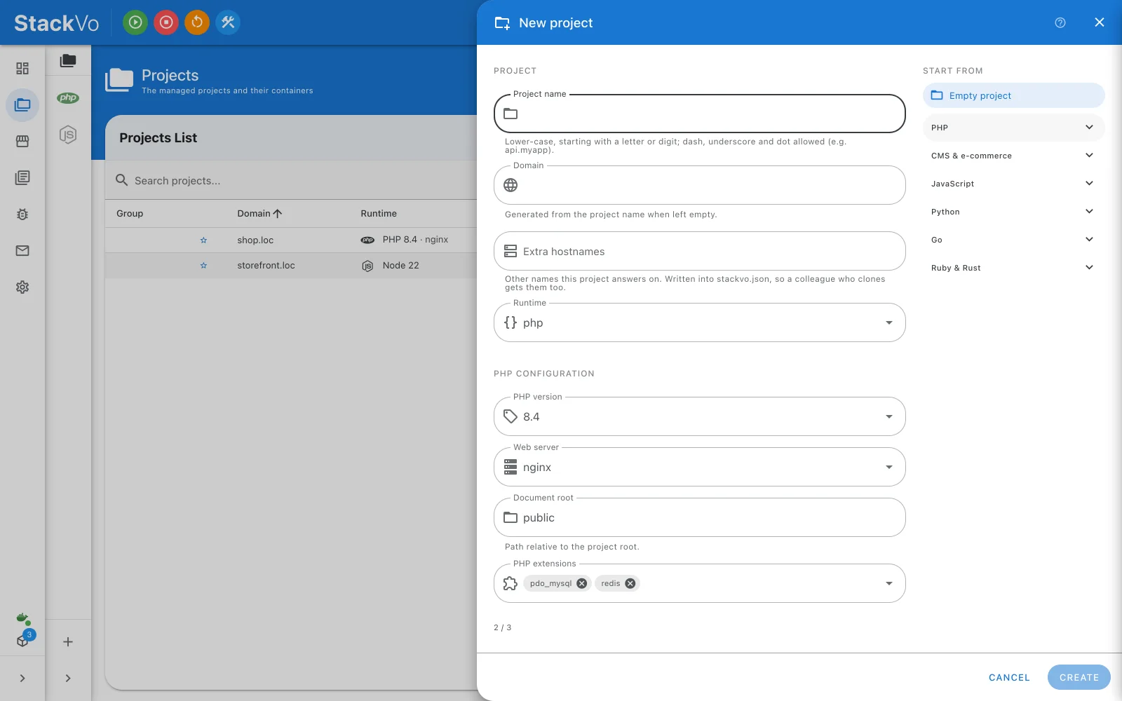Screen dimensions: 1122x701
Task: Click the red stop-all icon
Action: (x=166, y=22)
